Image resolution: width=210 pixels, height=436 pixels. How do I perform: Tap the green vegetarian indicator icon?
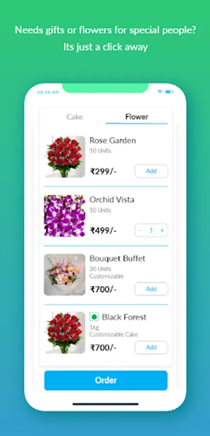pos(94,317)
